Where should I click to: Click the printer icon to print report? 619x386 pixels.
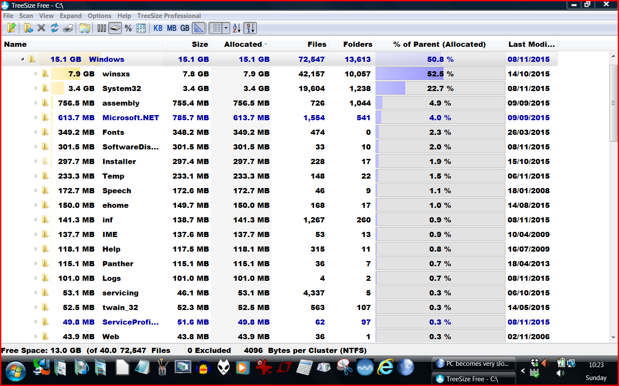pos(68,28)
